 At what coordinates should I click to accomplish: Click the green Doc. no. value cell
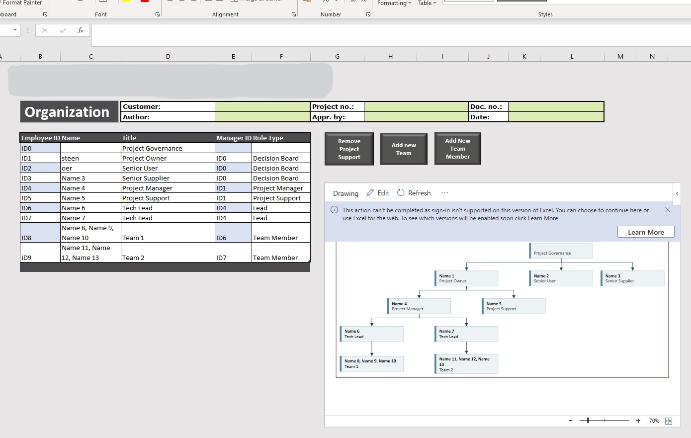556,106
